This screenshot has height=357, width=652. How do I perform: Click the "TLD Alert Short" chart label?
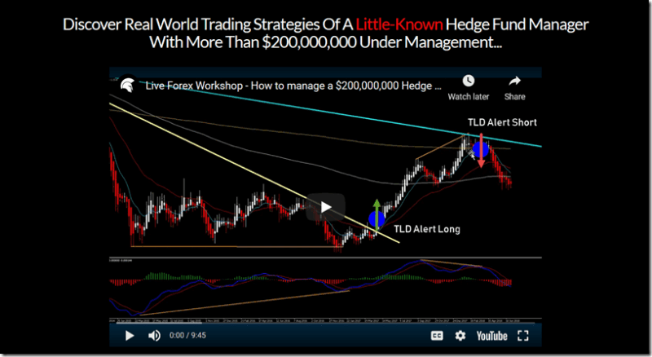point(502,122)
